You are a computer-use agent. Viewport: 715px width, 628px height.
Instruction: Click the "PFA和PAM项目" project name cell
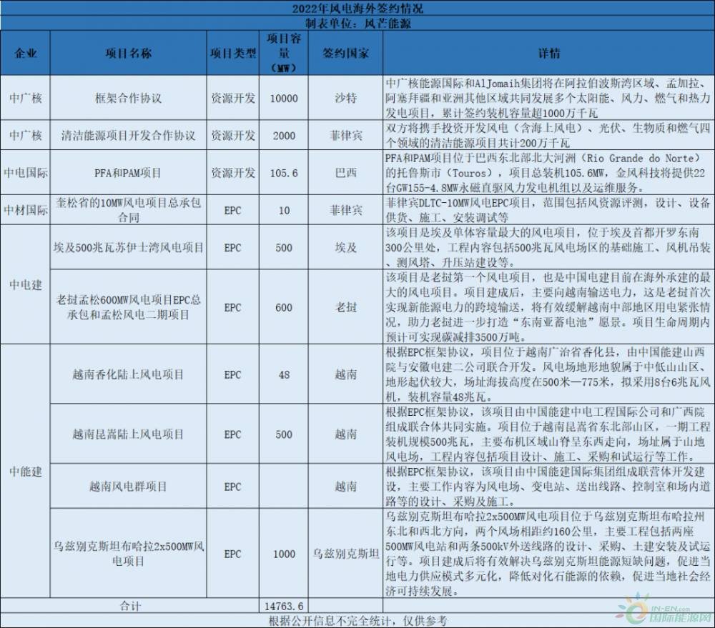tap(129, 173)
